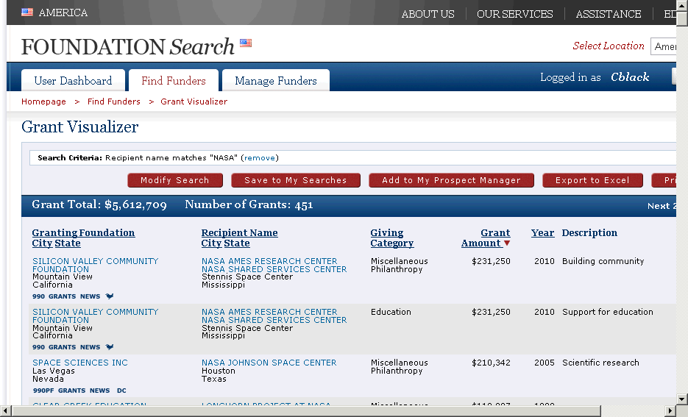Click 'Building community' description text
Viewport: 688px width, 417px height.
click(603, 261)
